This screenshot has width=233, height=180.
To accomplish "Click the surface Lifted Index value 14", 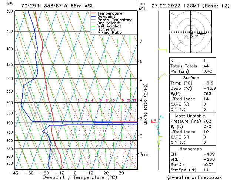I will click(206, 99).
